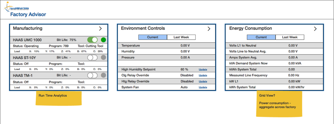
Task: Click the Illumination logo
Action: (x=17, y=7)
